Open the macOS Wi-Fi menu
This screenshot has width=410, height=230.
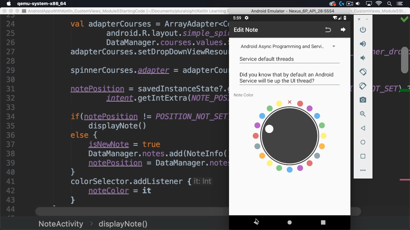[x=379, y=4]
